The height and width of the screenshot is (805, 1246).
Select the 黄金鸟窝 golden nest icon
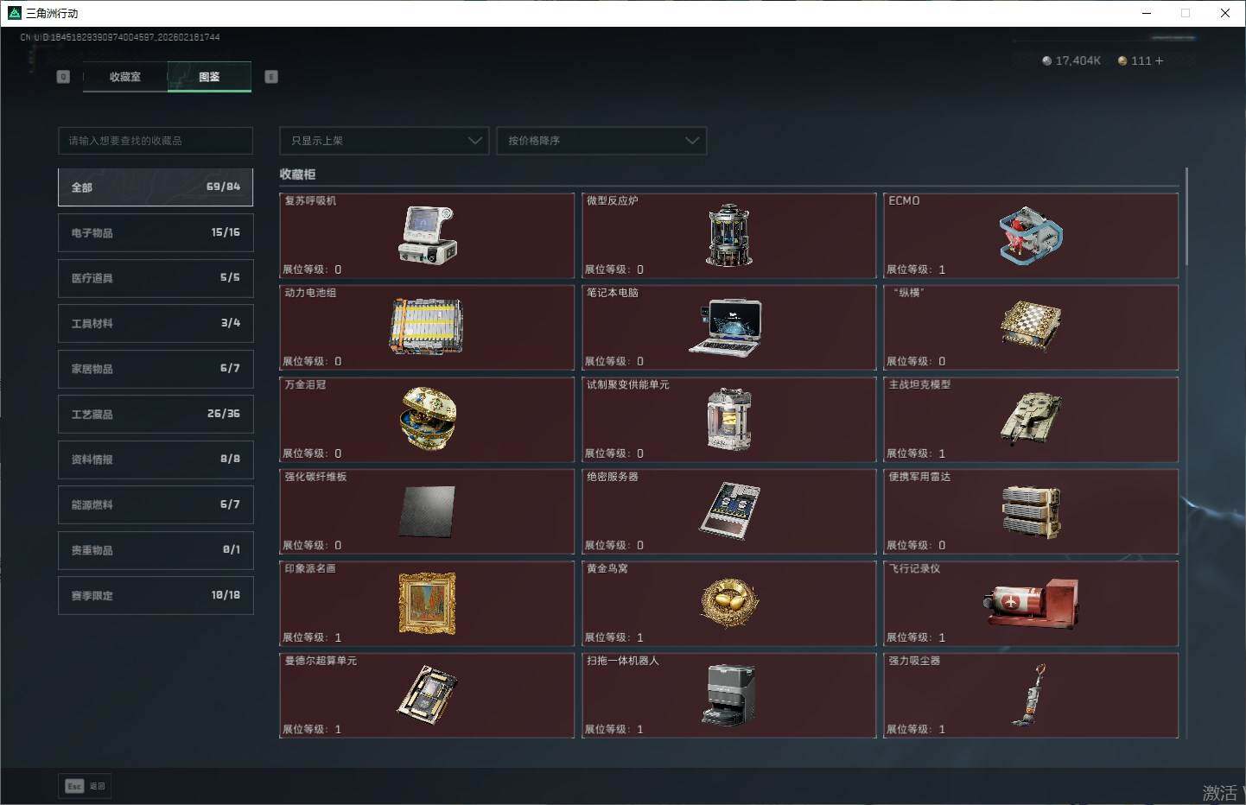click(x=729, y=601)
